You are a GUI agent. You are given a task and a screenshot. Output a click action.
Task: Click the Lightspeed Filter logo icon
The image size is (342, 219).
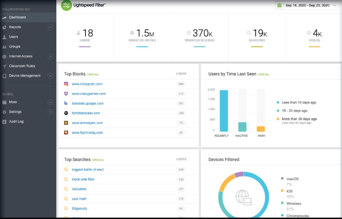(x=66, y=5)
